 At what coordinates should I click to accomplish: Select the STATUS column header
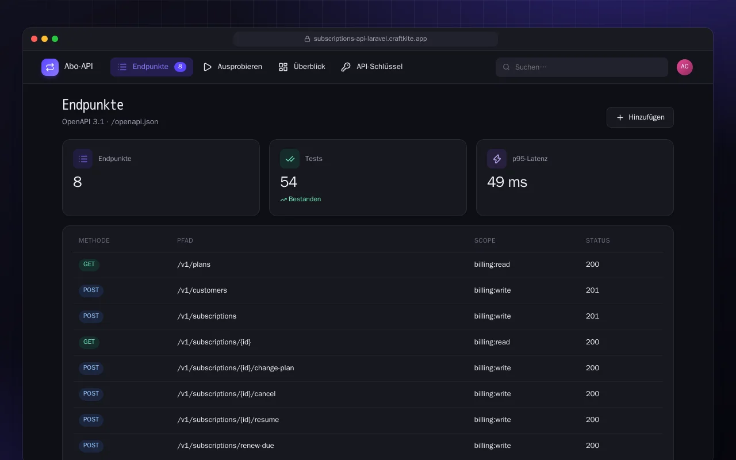(x=598, y=240)
